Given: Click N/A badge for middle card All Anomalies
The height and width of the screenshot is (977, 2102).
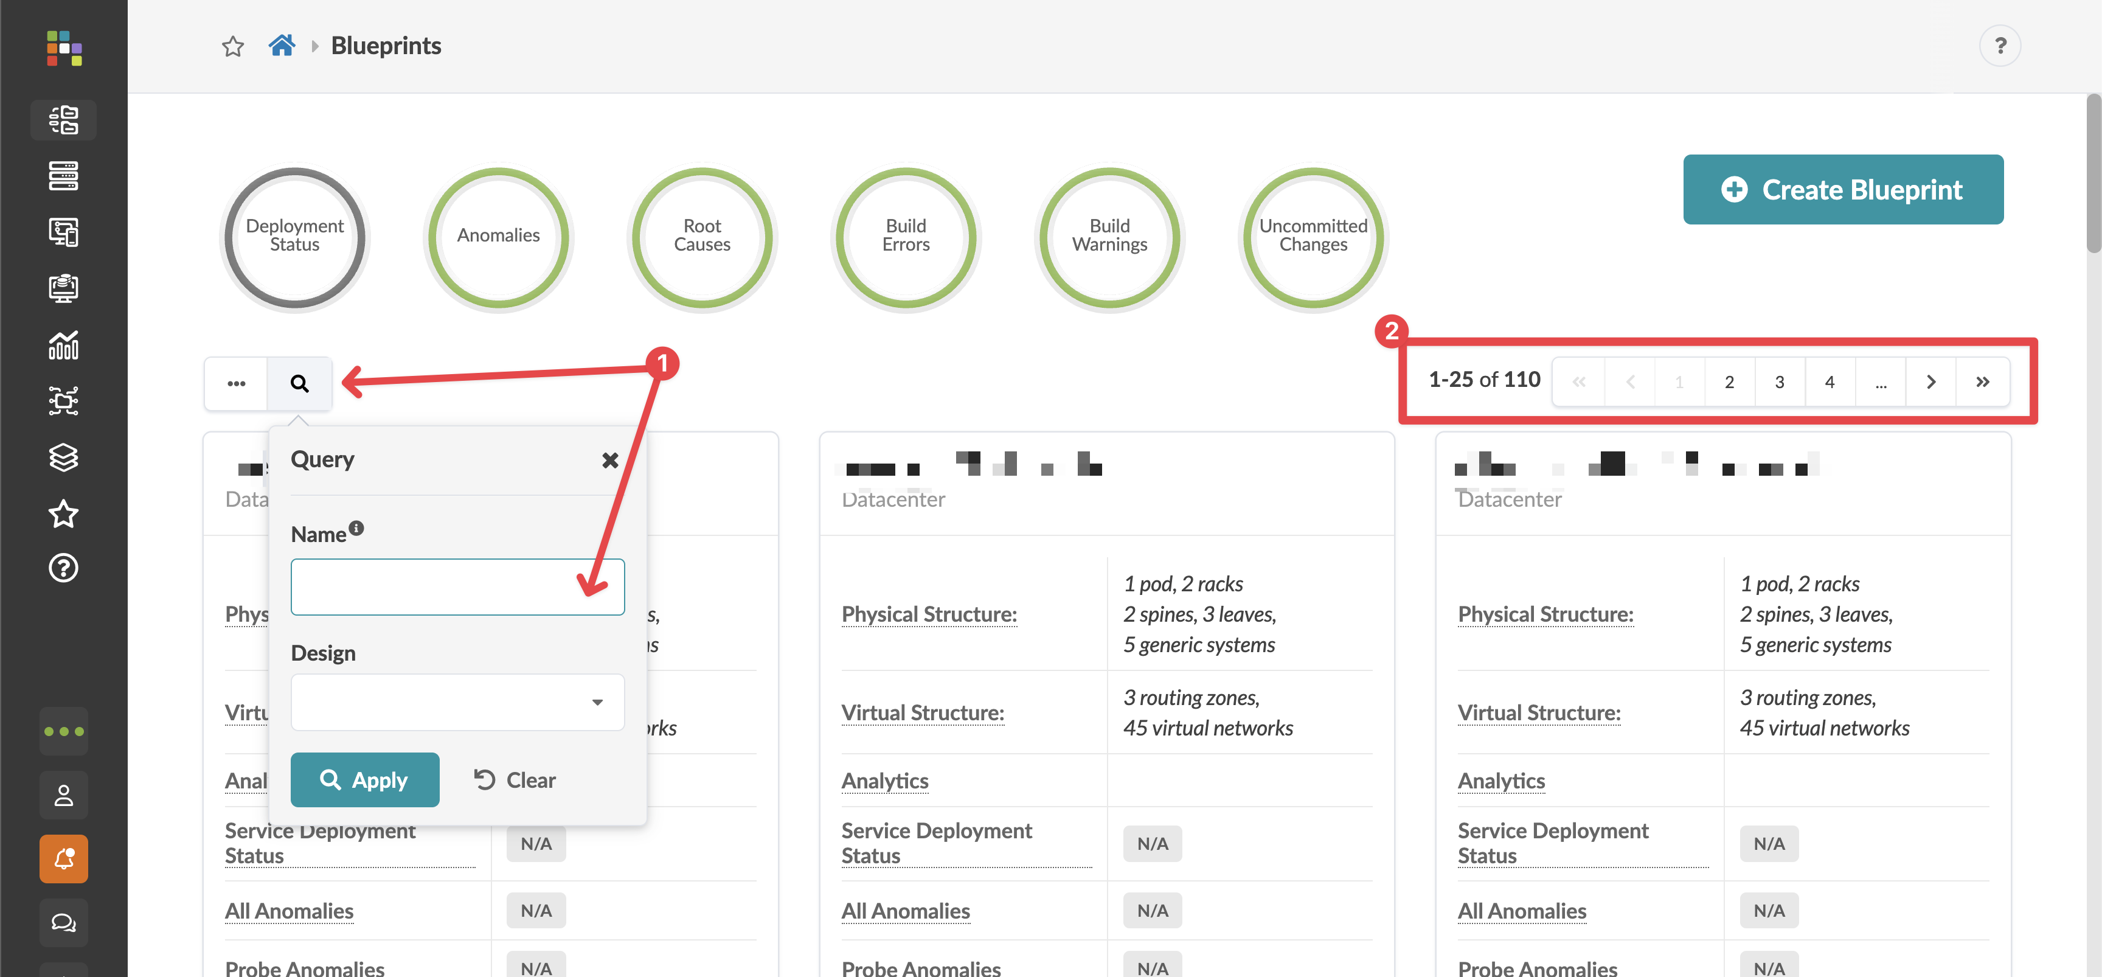Looking at the screenshot, I should point(1152,911).
